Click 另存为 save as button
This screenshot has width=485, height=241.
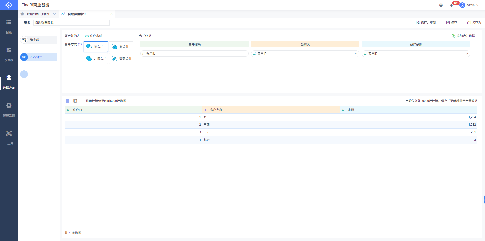[x=474, y=23]
